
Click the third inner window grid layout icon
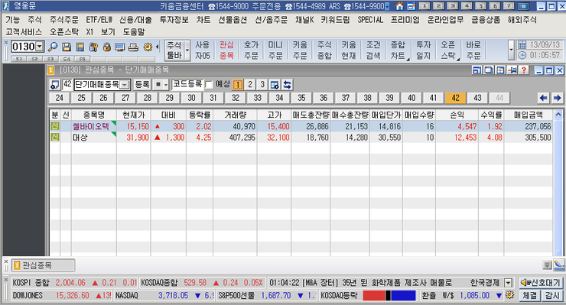click(x=500, y=70)
